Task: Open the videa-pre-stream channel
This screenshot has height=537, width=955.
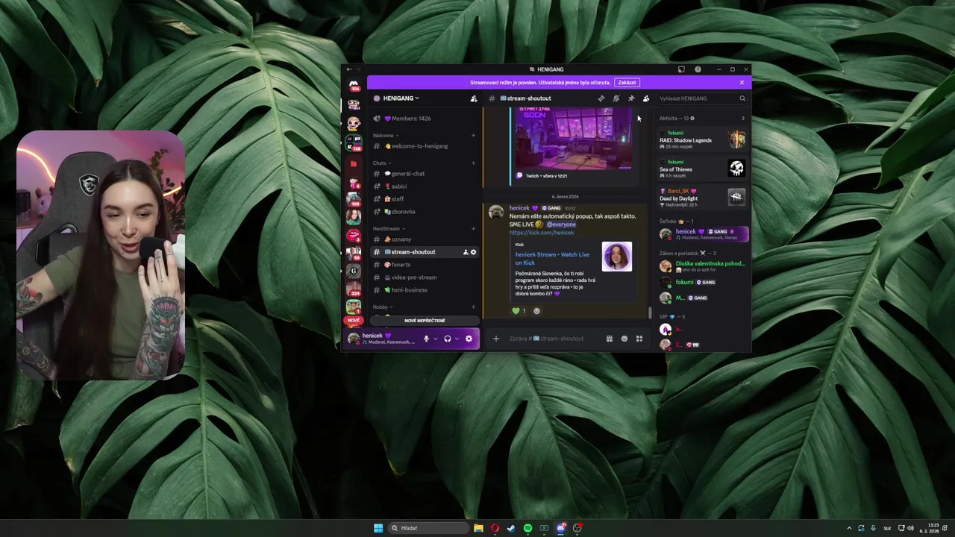Action: click(425, 277)
